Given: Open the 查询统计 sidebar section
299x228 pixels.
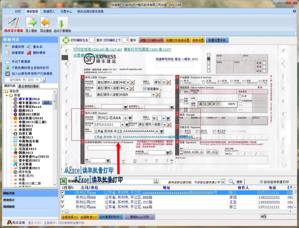Looking at the screenshot, I should click(x=30, y=200).
